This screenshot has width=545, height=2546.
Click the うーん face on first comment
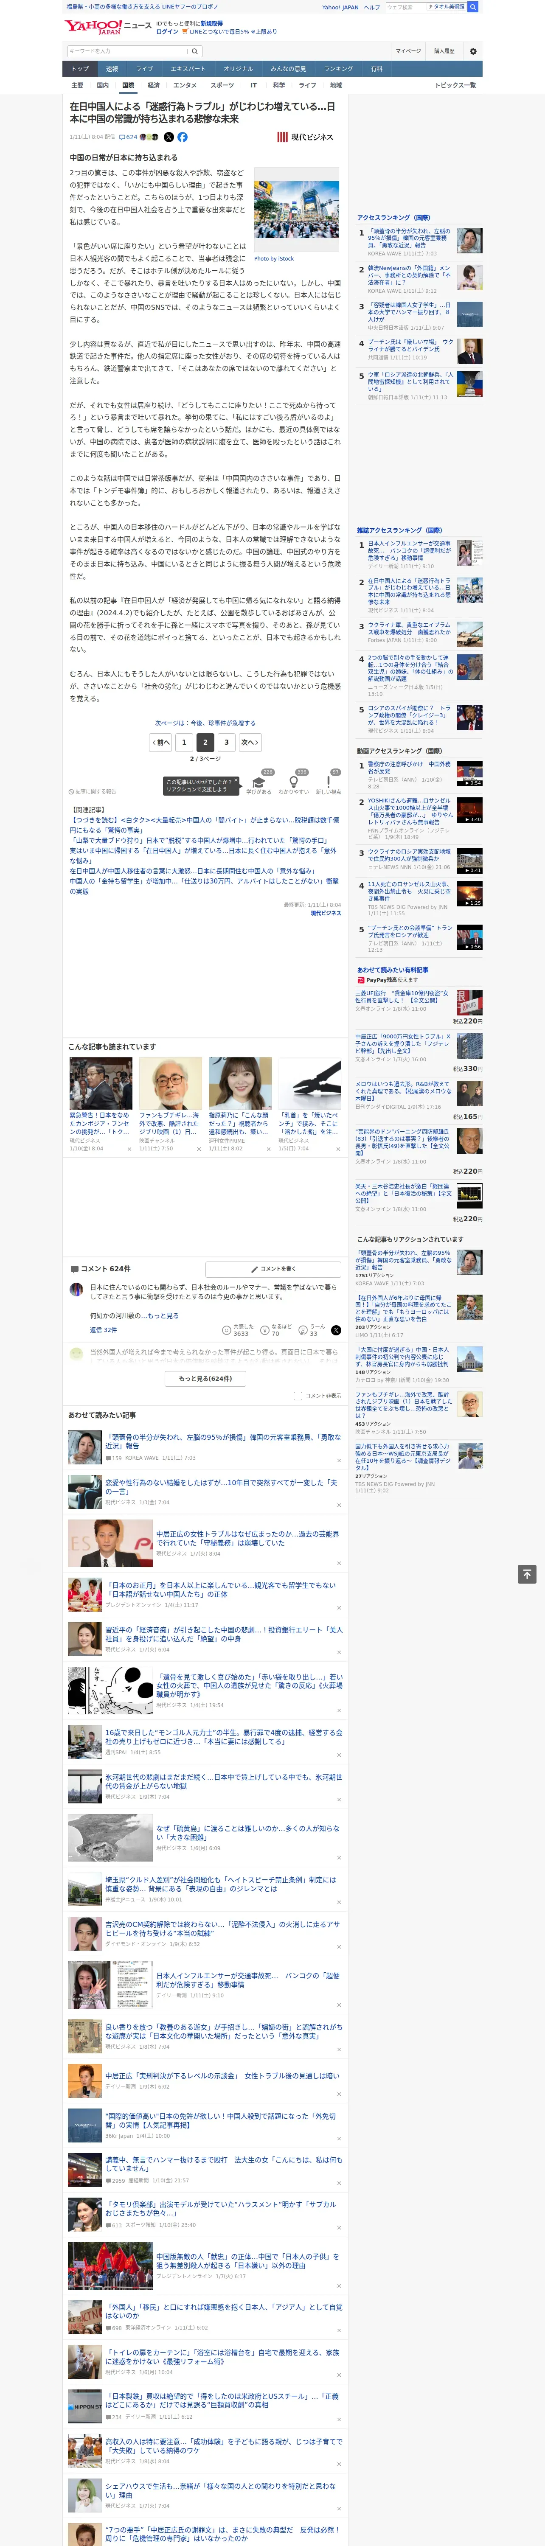(x=312, y=1330)
